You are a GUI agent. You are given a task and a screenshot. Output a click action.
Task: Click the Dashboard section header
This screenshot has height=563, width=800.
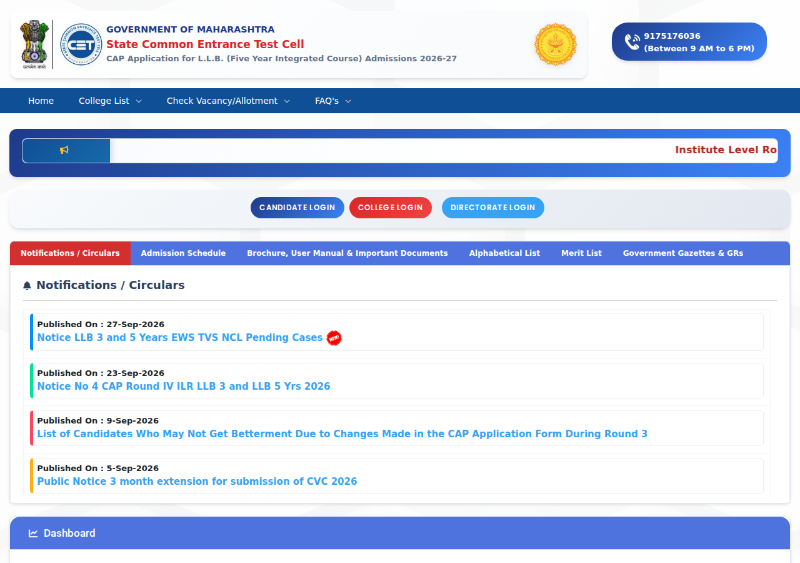tap(400, 533)
